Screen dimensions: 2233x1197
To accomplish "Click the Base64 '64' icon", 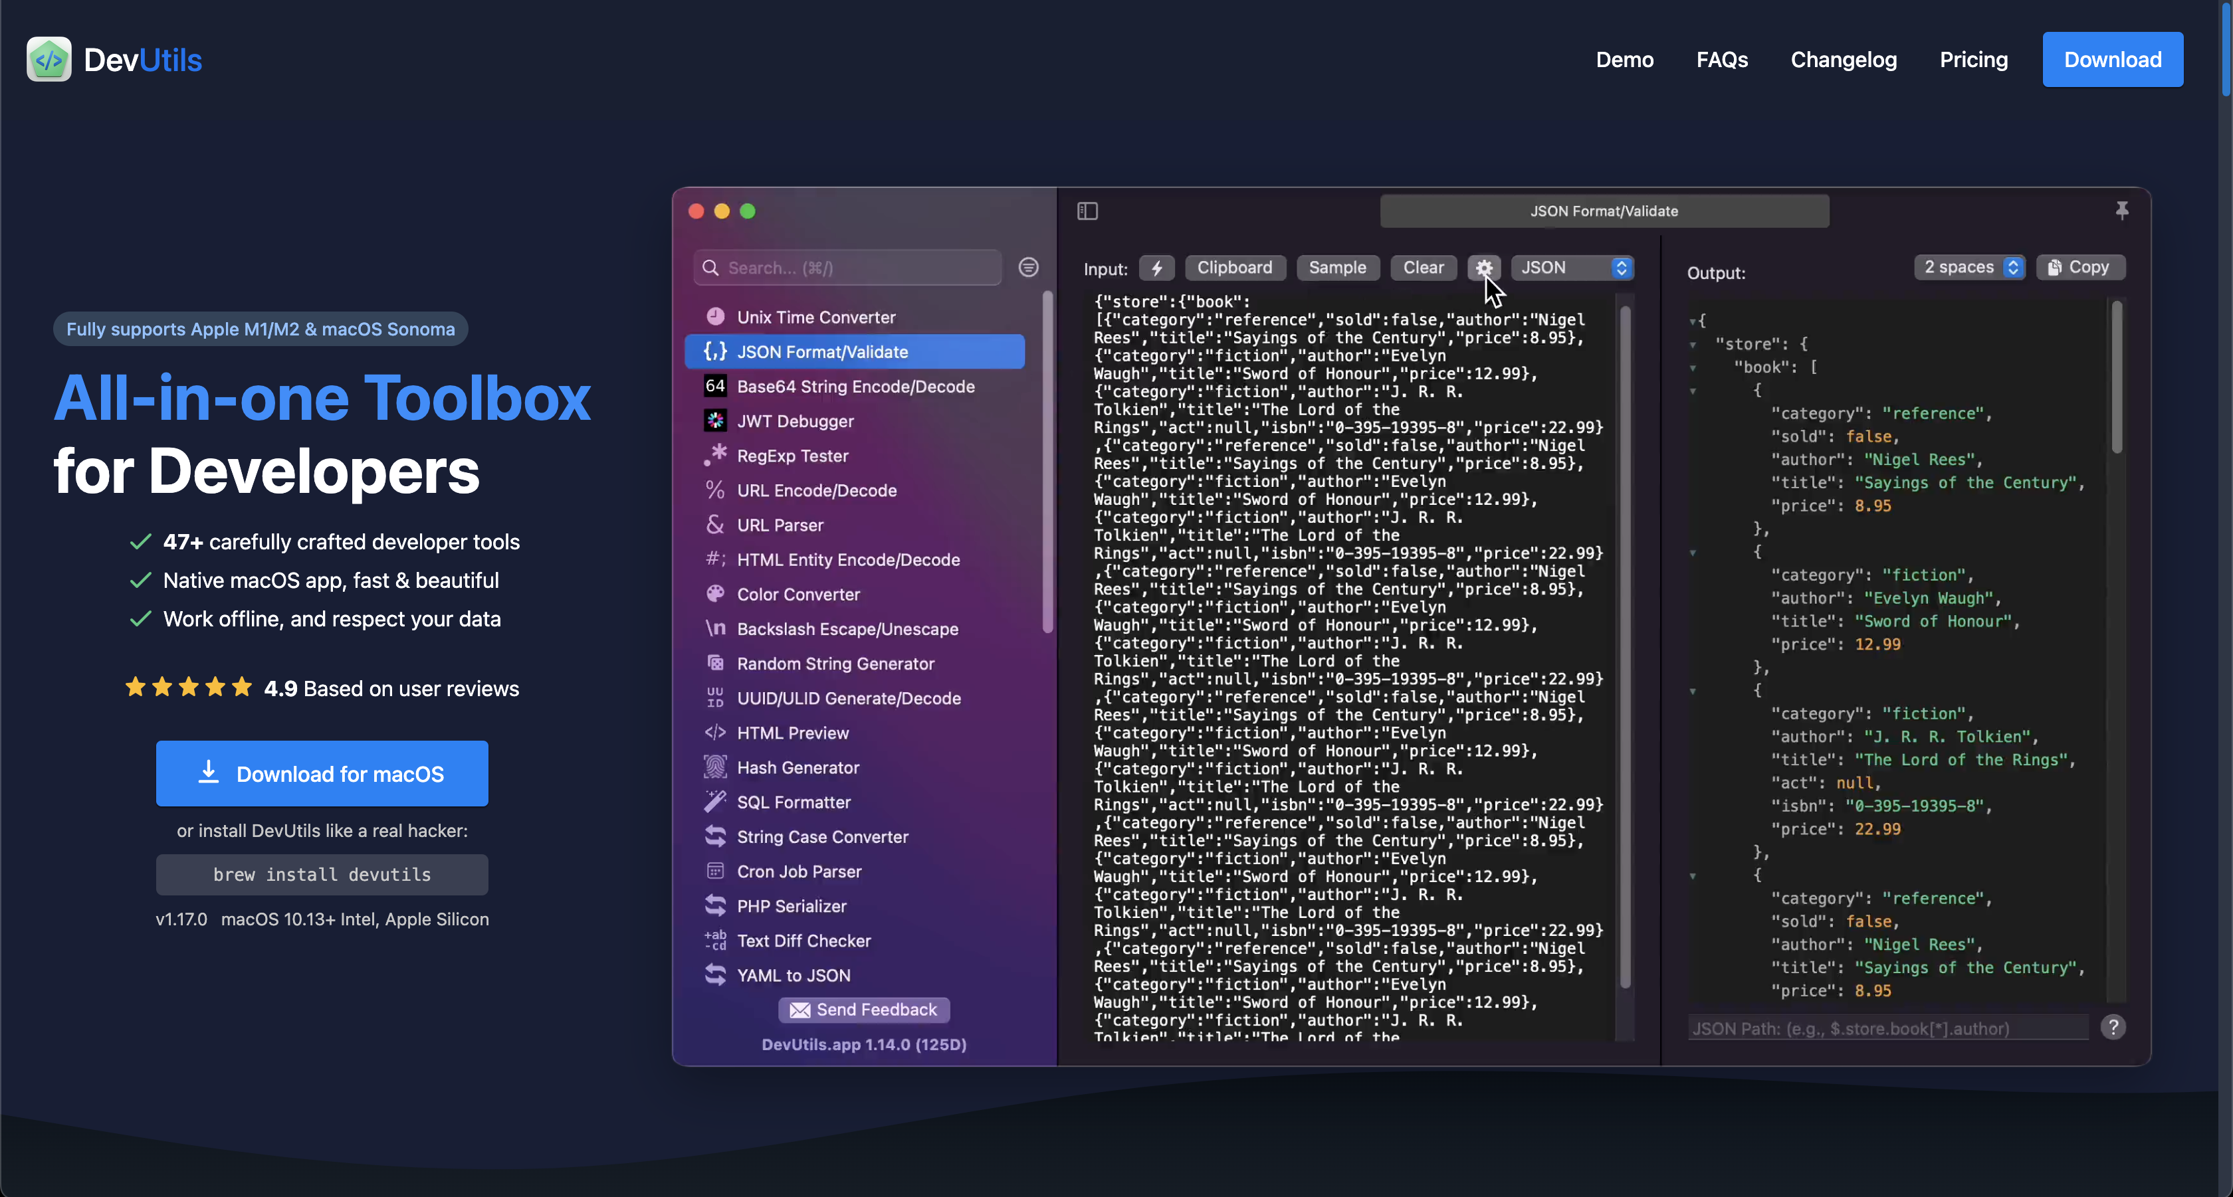I will coord(715,385).
